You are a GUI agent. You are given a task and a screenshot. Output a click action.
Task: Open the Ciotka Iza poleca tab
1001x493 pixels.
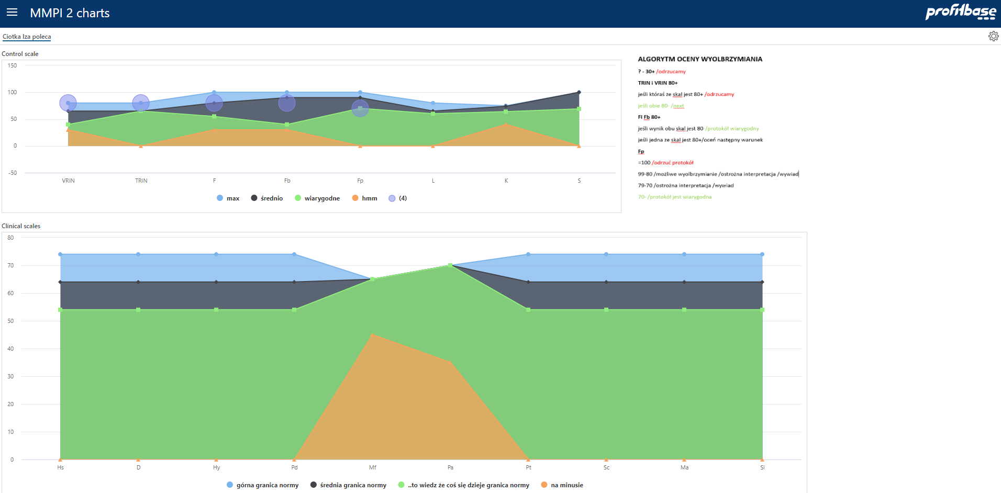pos(27,37)
